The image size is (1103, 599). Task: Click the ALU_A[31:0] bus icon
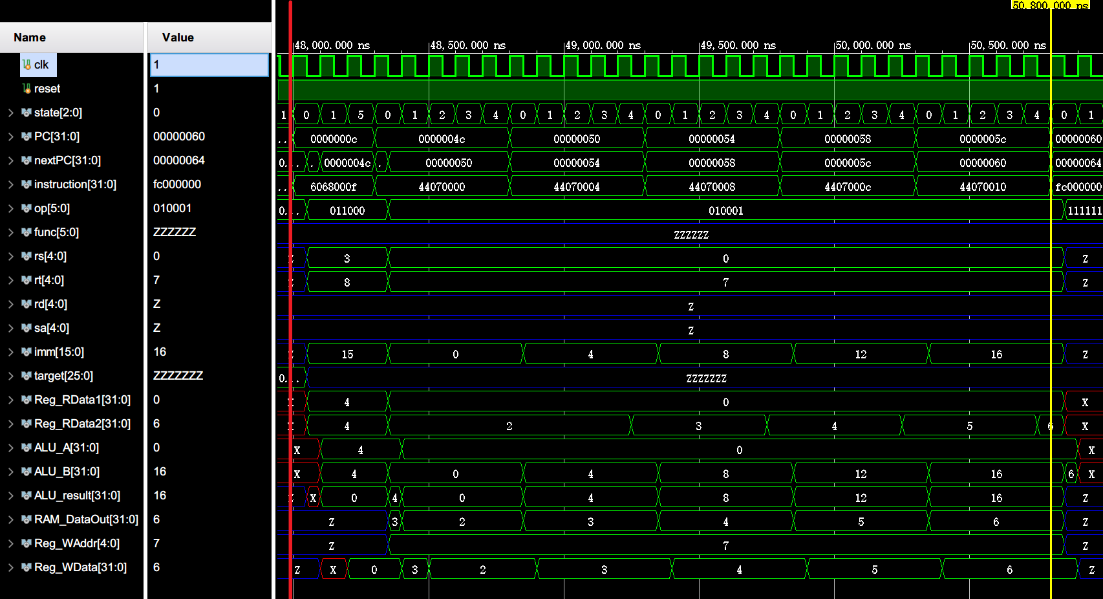27,448
